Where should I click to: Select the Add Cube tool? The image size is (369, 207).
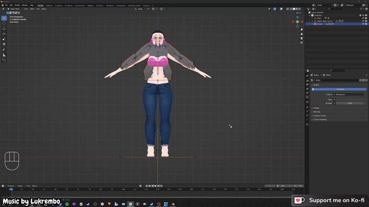(4, 60)
